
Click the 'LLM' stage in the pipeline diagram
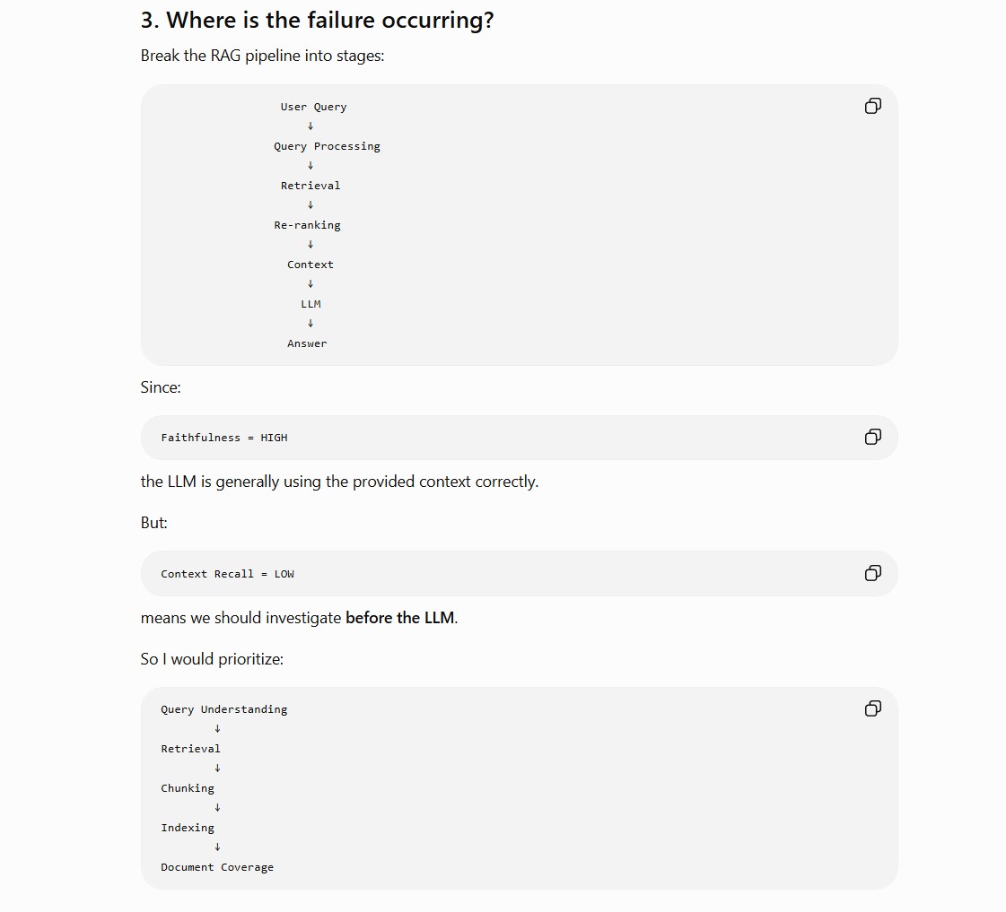(311, 304)
